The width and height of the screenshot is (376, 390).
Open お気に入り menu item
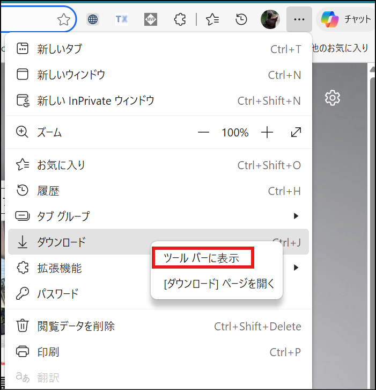pyautogui.click(x=158, y=165)
